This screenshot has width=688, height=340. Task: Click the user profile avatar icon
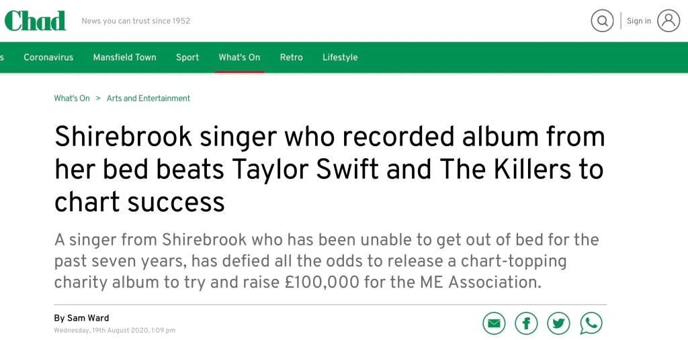tap(669, 21)
